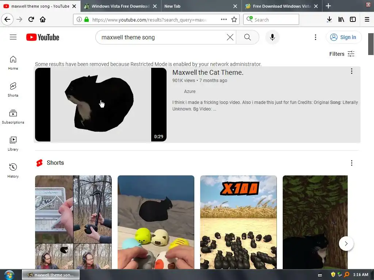Open the Firefox library icon

coord(341,19)
